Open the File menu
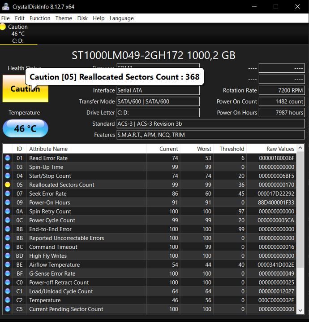Viewport: 309px width, 322px height. click(x=5, y=18)
